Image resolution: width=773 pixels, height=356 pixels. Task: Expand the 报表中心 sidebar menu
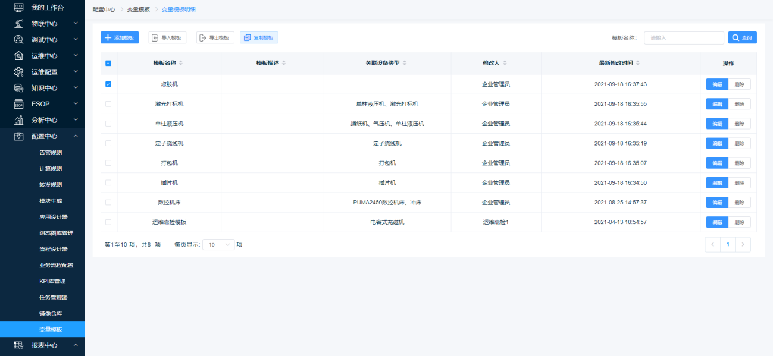click(x=76, y=345)
